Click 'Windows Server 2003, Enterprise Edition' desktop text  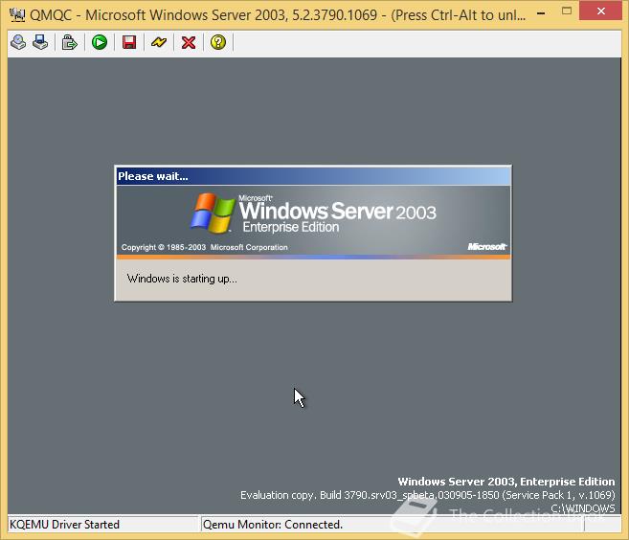(506, 482)
